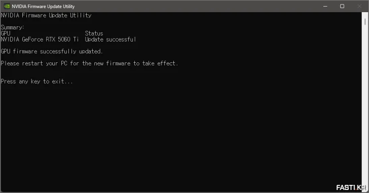
Task: Click the FAST1.KR watermark logo
Action: point(351,187)
